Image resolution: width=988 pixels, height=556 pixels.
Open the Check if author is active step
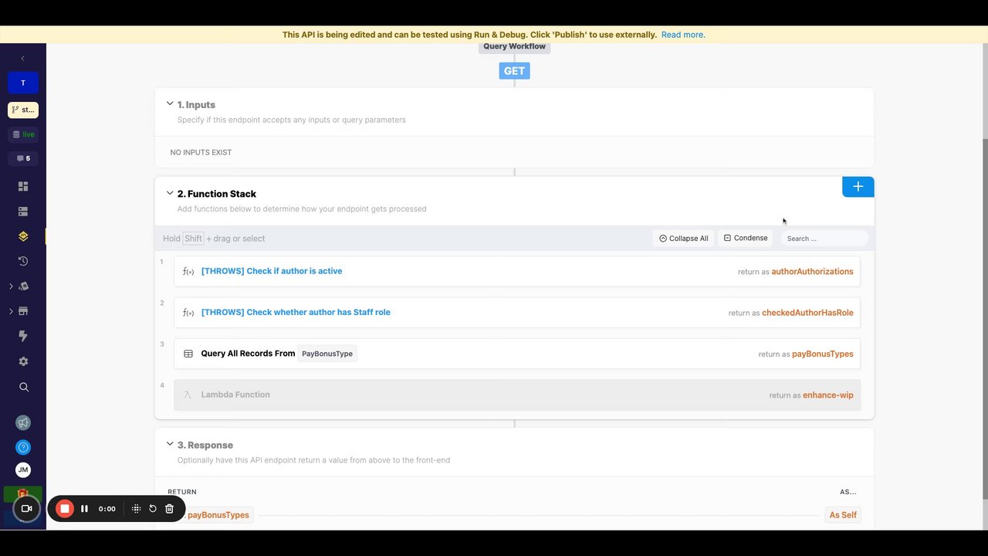pos(517,271)
